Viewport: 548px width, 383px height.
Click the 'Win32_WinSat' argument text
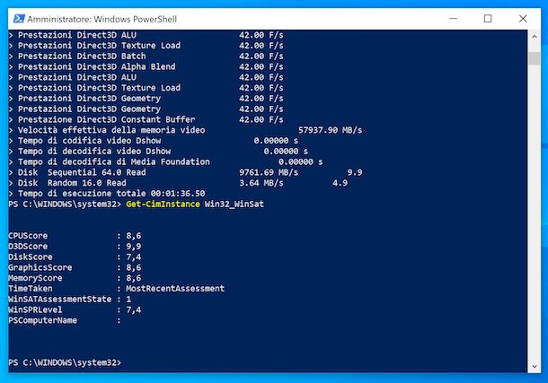pyautogui.click(x=234, y=205)
